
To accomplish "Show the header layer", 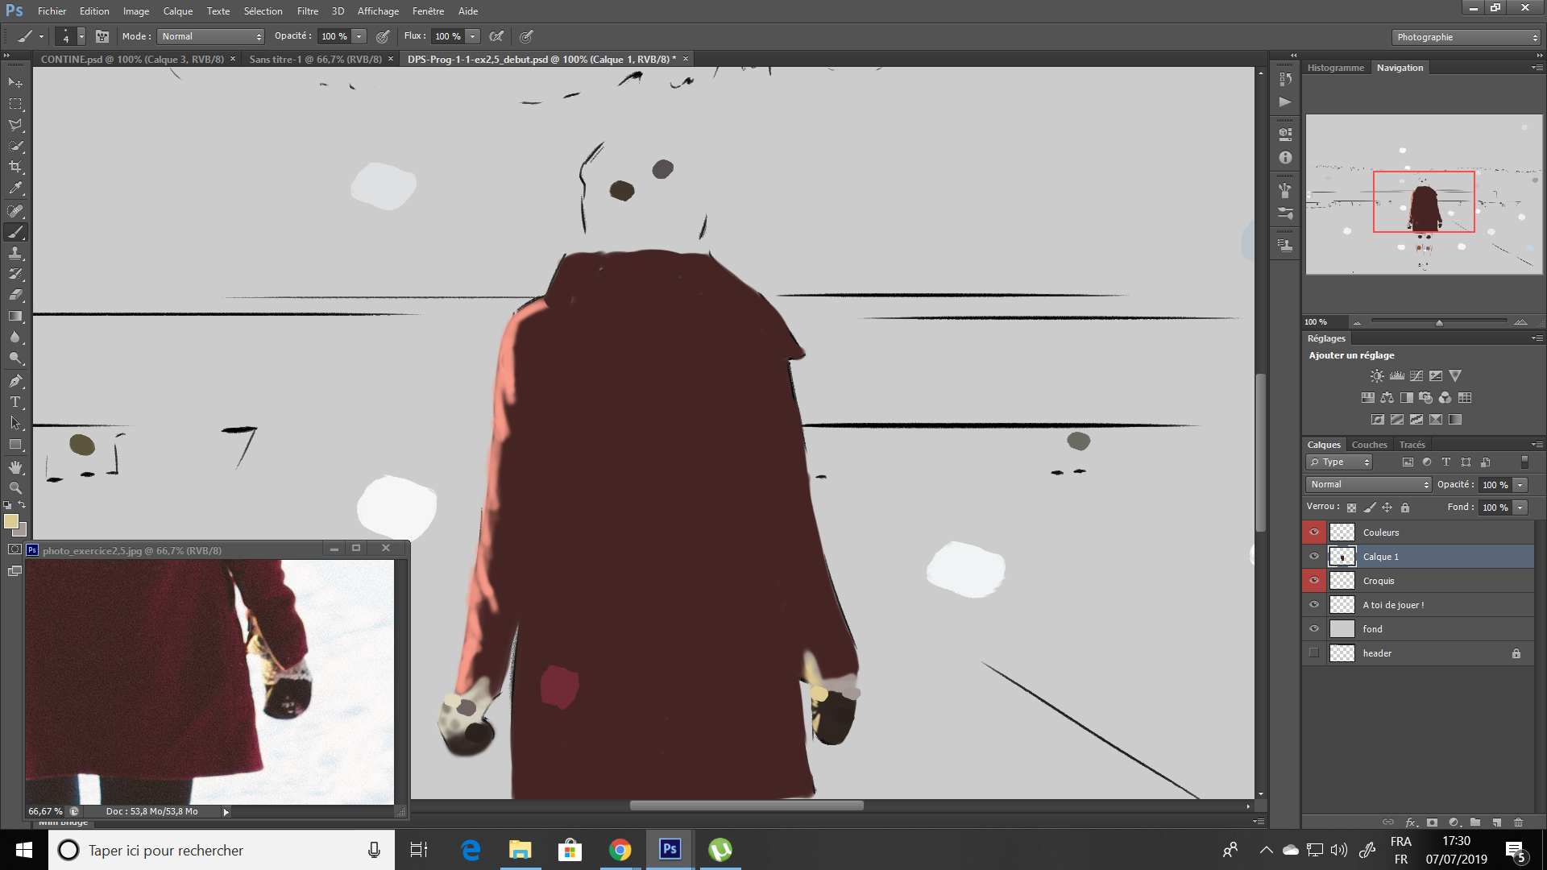I will point(1314,653).
